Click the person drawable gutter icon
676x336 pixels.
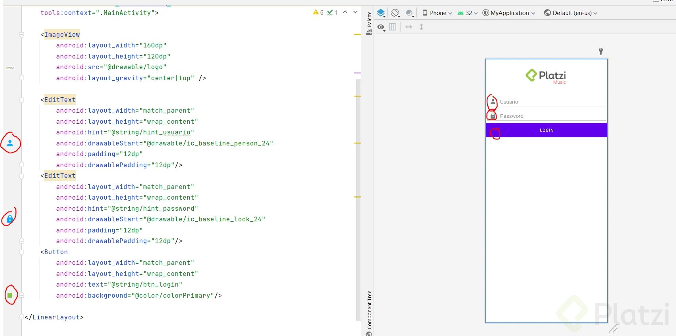pyautogui.click(x=10, y=143)
